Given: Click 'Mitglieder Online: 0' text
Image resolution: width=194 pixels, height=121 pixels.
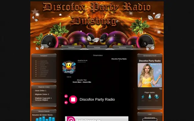Looking at the screenshot, I should point(42,94).
